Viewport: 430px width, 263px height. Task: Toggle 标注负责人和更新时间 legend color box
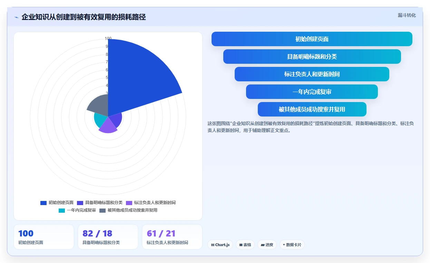(129, 203)
